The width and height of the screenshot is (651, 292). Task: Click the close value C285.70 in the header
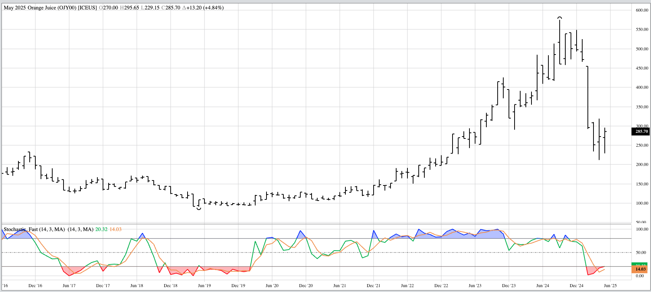(171, 8)
